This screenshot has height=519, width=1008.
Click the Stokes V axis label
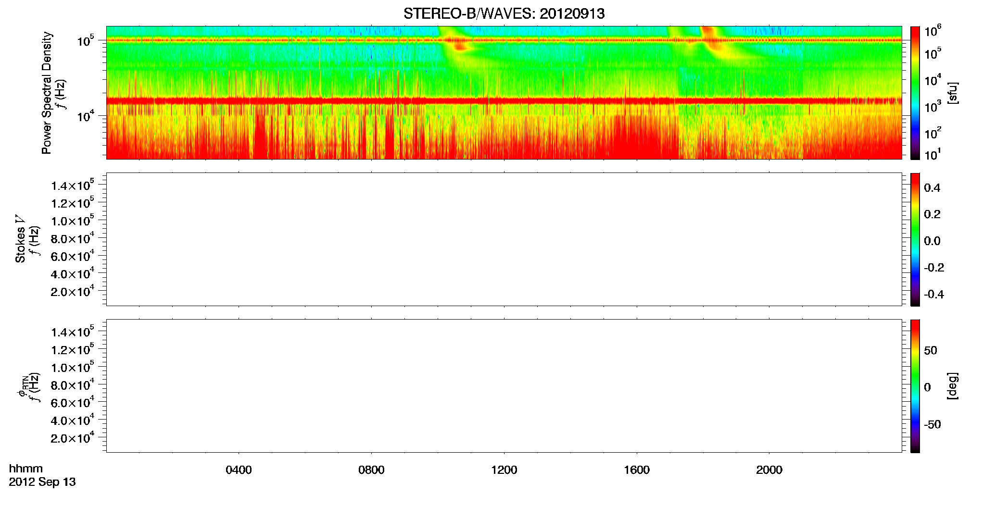pos(20,239)
